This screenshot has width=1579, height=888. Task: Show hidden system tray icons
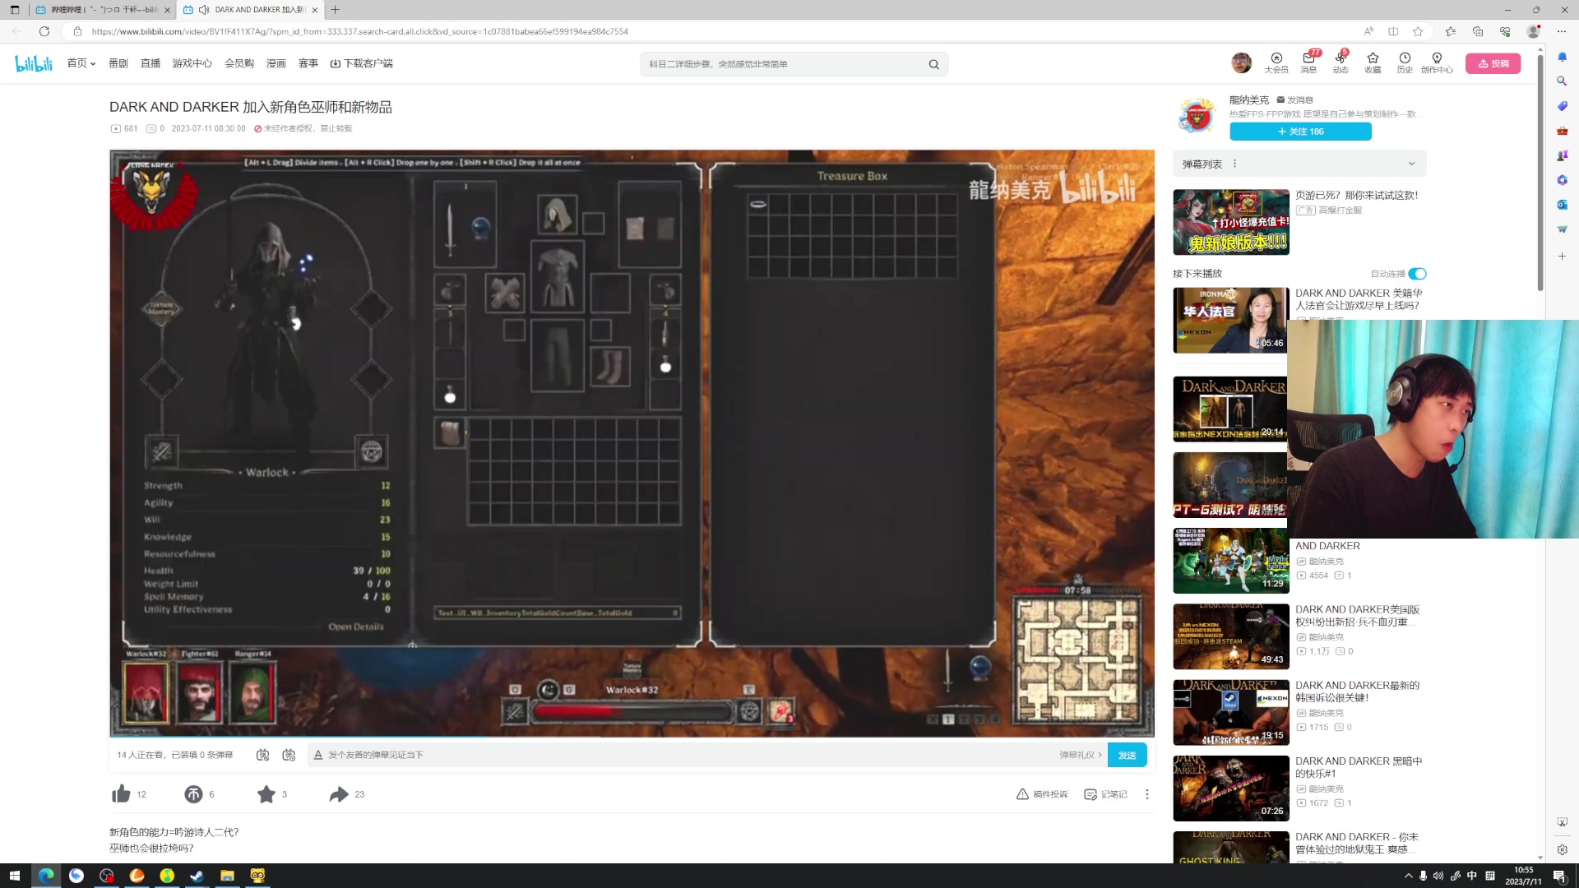(1408, 876)
